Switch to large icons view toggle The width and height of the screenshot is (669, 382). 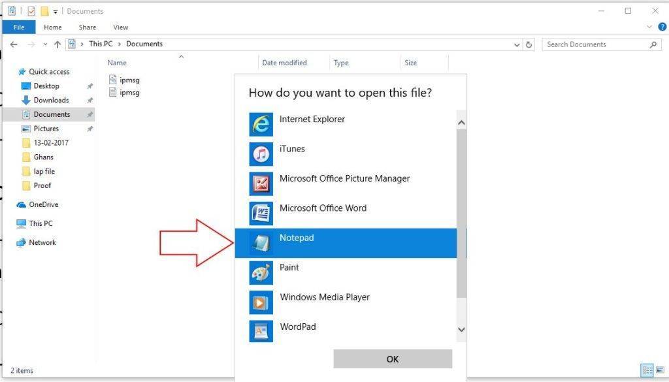pyautogui.click(x=659, y=370)
